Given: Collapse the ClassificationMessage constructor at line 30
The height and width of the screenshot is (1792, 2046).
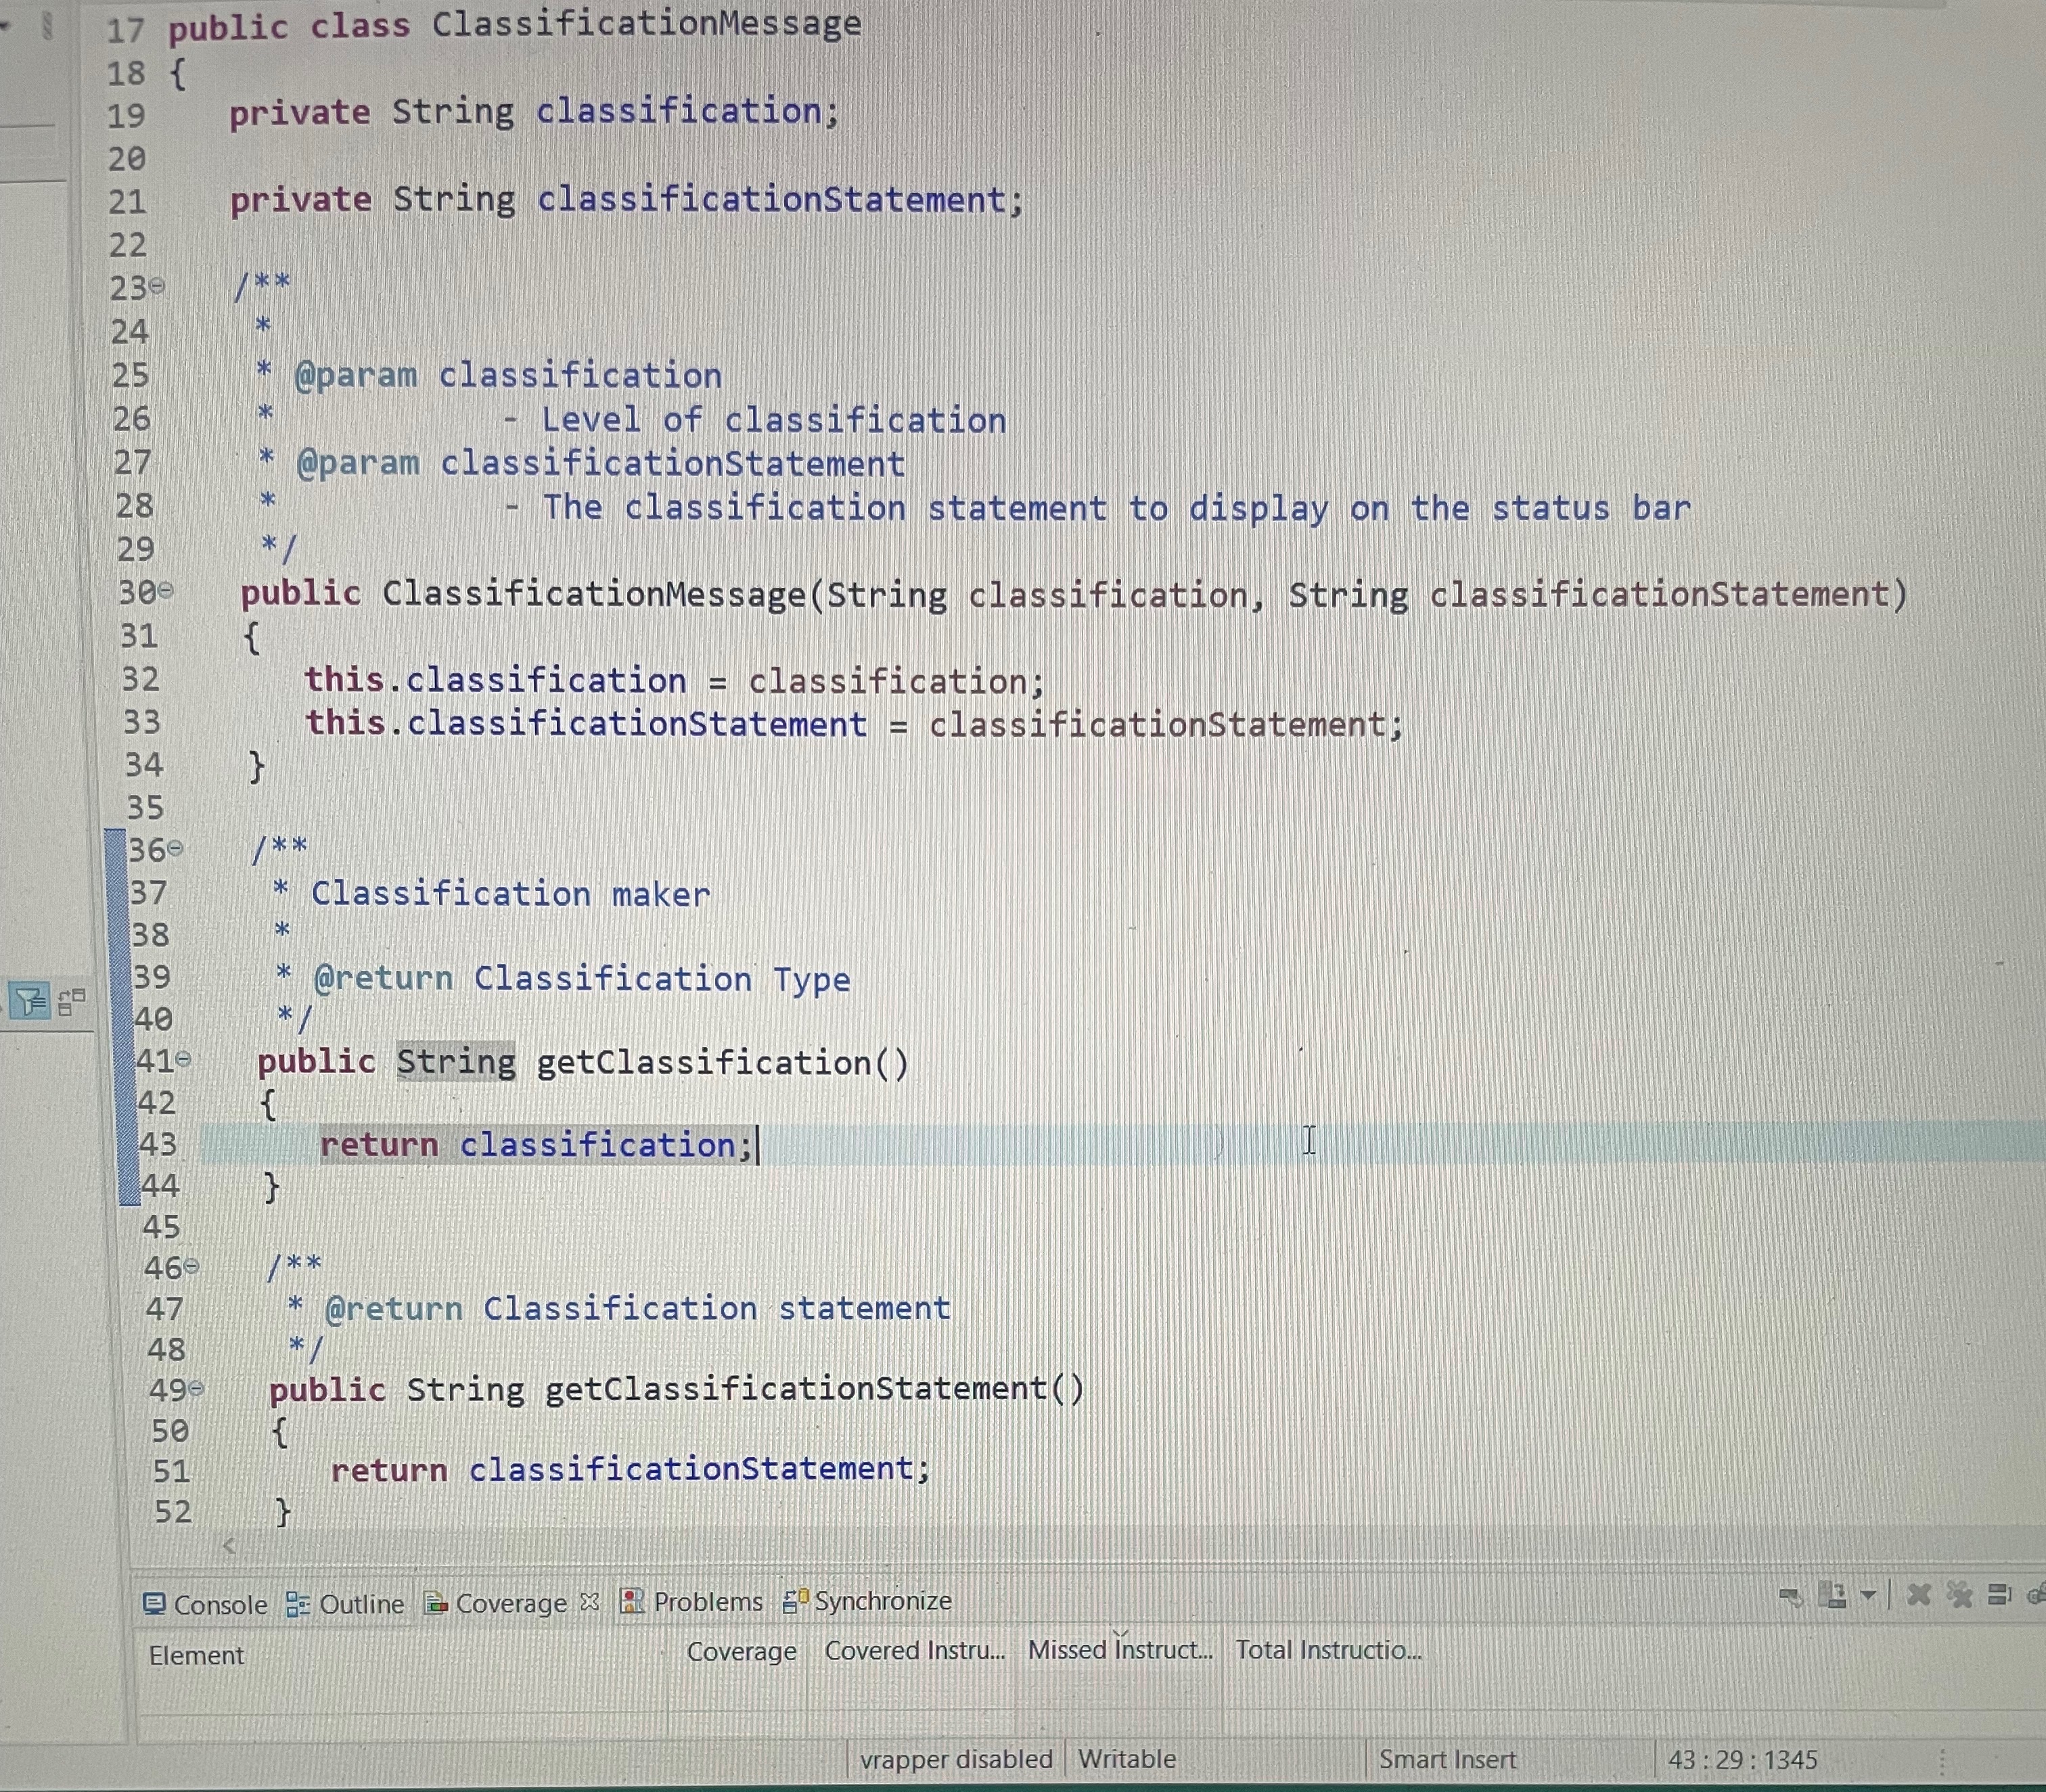Looking at the screenshot, I should pyautogui.click(x=166, y=591).
